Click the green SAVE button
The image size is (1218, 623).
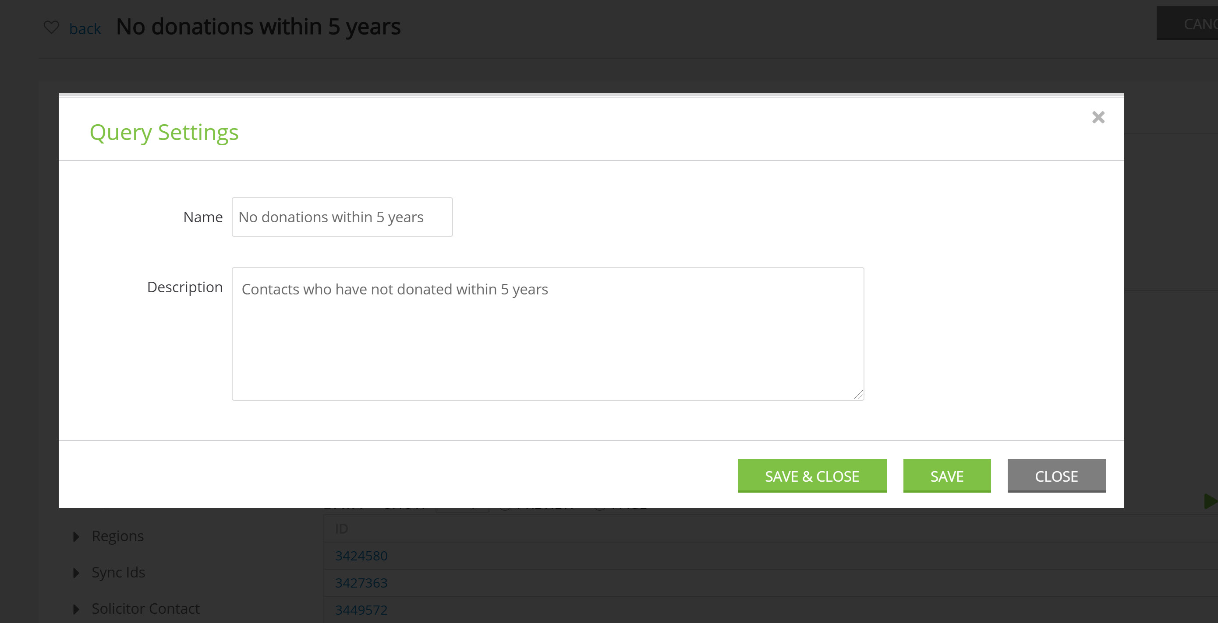(947, 476)
